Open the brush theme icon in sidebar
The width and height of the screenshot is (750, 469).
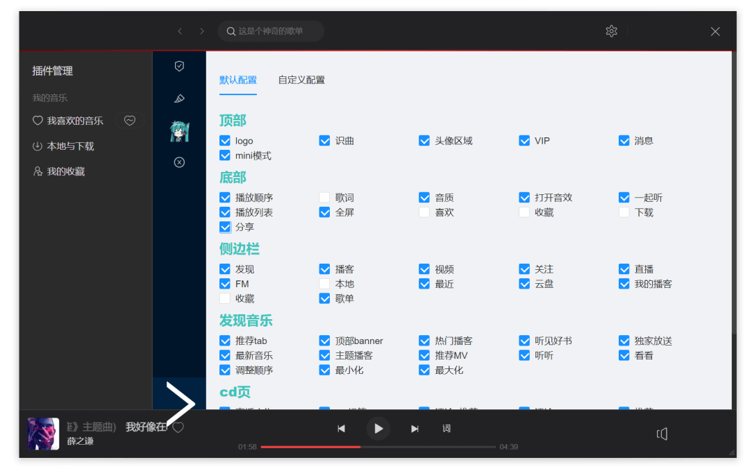[179, 99]
